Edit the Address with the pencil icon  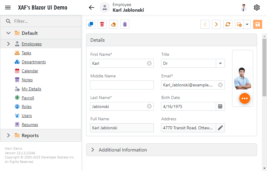coord(220,128)
